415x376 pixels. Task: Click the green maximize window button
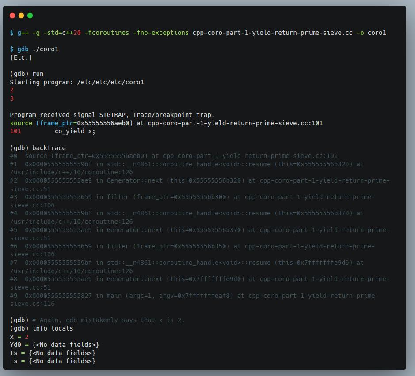coord(30,15)
